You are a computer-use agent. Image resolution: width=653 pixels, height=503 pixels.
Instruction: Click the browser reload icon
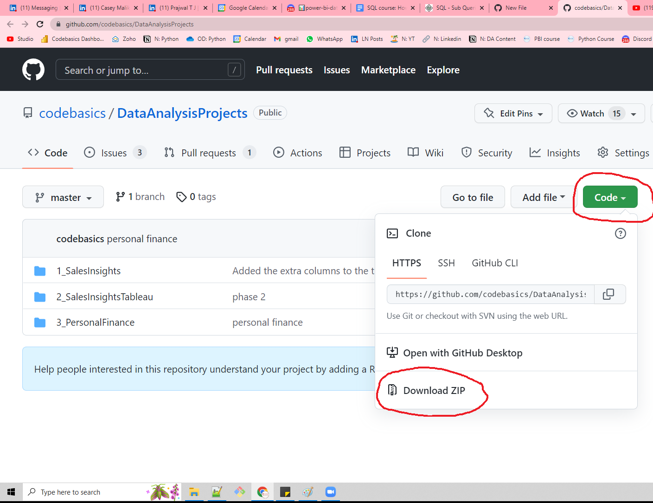point(40,24)
